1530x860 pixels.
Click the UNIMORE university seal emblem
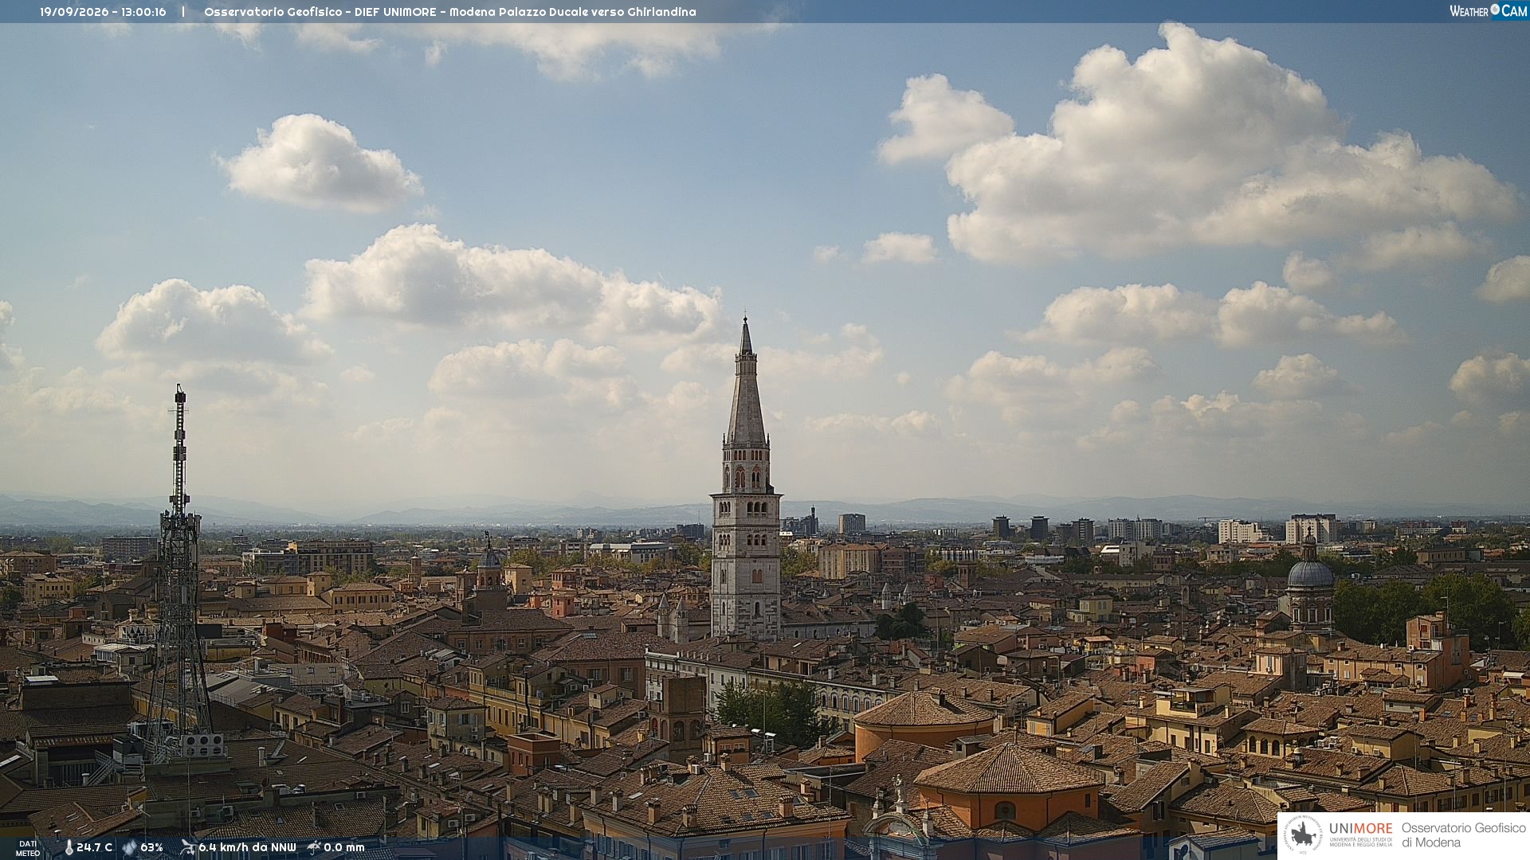click(1303, 835)
